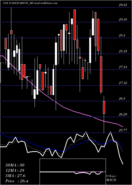Click the 26.8 price axis label
The width and height of the screenshot is (132, 185).
pyautogui.click(x=122, y=99)
